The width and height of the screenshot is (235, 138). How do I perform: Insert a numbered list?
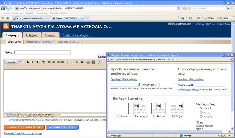68,62
